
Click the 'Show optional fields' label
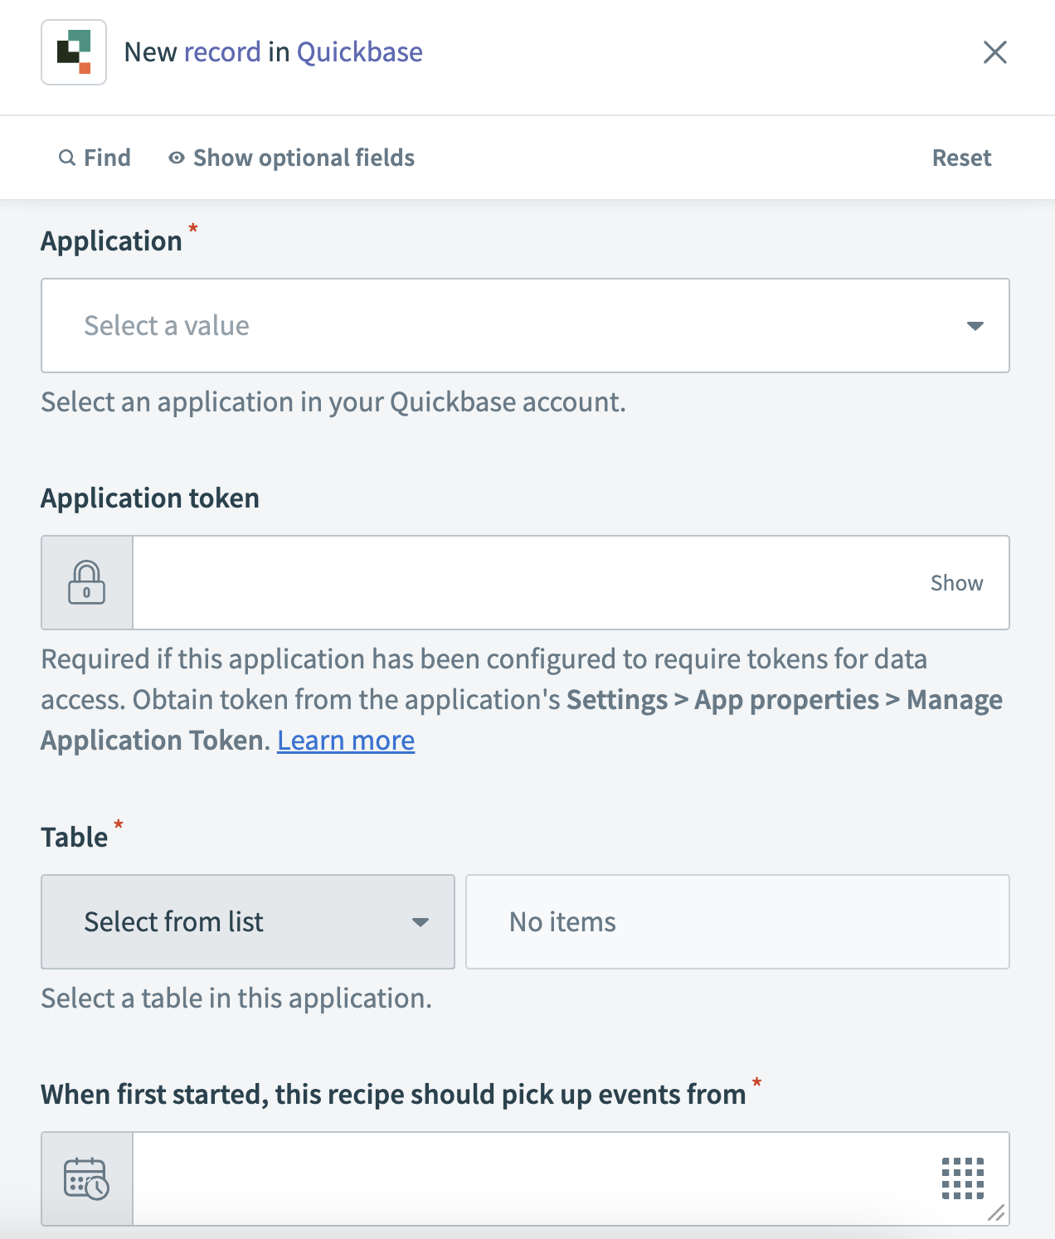[304, 158]
